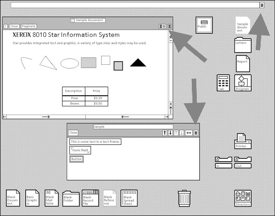Open the Letters folder icon
Image resolution: width=275 pixels, height=216 pixels.
[x=243, y=45]
